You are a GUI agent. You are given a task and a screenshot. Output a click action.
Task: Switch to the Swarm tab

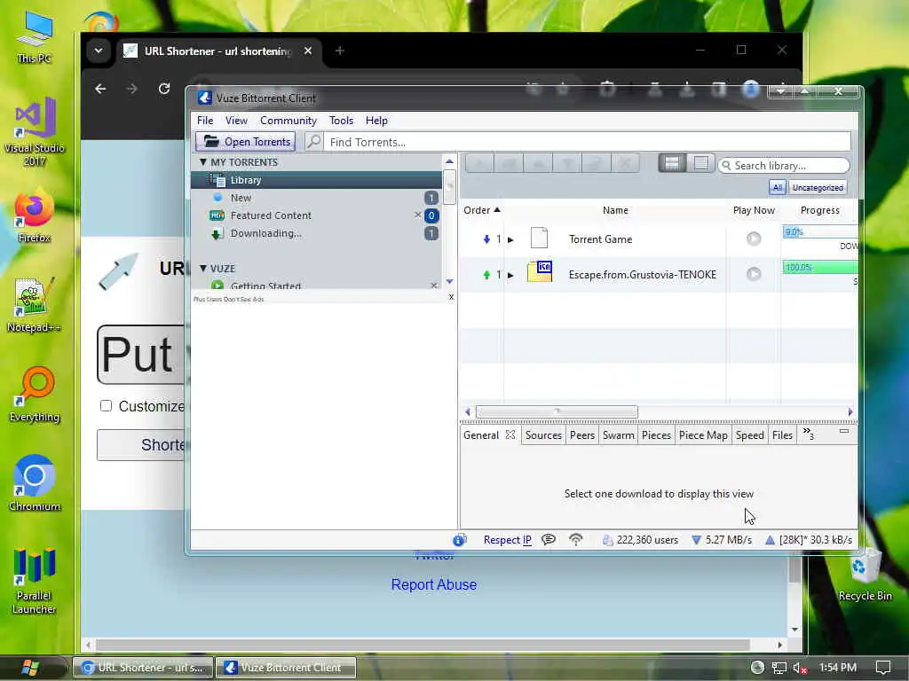(x=618, y=434)
